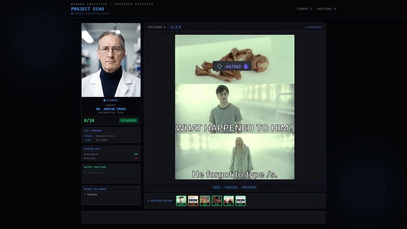The image size is (407, 229).
Task: Click the -667562 vote score
Action: [x=232, y=66]
